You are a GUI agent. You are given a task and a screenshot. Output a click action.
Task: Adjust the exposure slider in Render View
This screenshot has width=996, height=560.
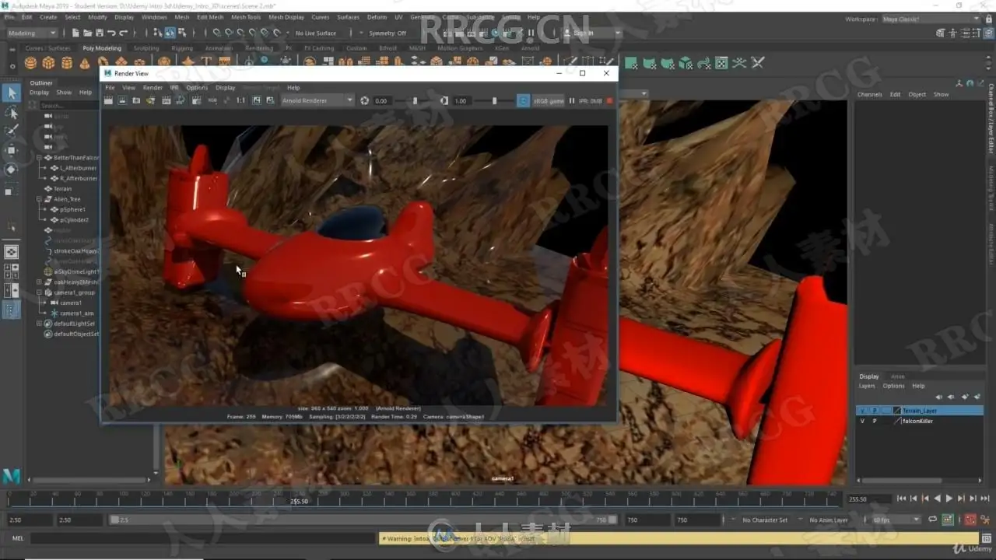coord(415,100)
